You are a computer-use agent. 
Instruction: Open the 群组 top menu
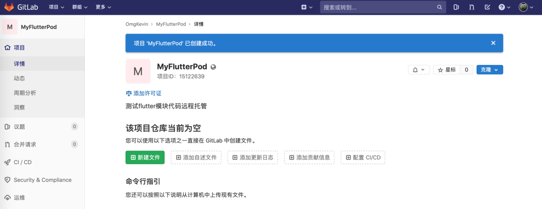click(80, 7)
